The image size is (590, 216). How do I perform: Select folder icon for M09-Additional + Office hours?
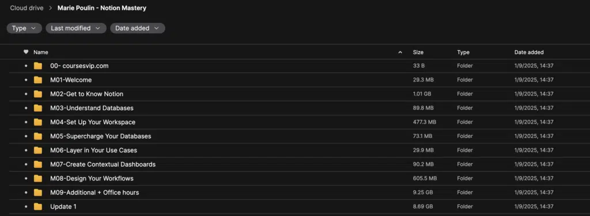tap(38, 192)
